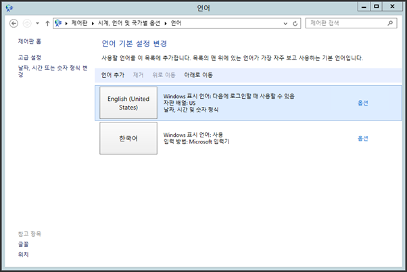Click the window icon in the title bar
The width and height of the screenshot is (407, 272).
9,8
